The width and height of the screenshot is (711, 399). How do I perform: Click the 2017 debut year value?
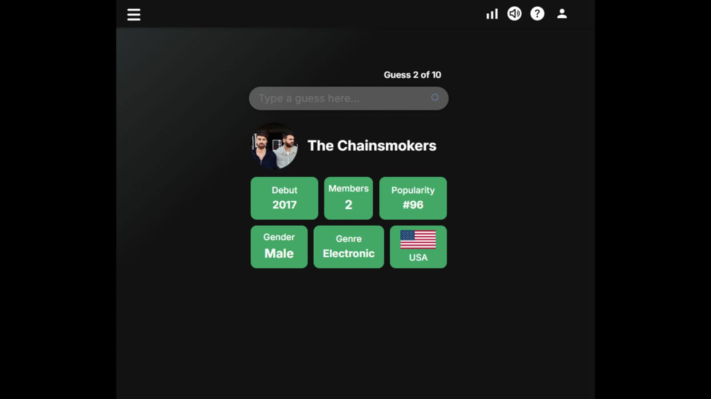pyautogui.click(x=284, y=205)
